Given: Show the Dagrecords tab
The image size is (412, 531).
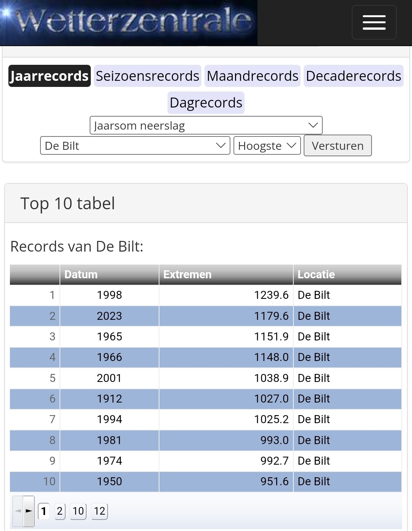Looking at the screenshot, I should click(x=206, y=103).
